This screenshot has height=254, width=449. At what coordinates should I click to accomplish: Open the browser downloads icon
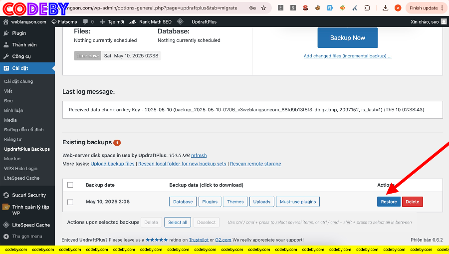[386, 8]
